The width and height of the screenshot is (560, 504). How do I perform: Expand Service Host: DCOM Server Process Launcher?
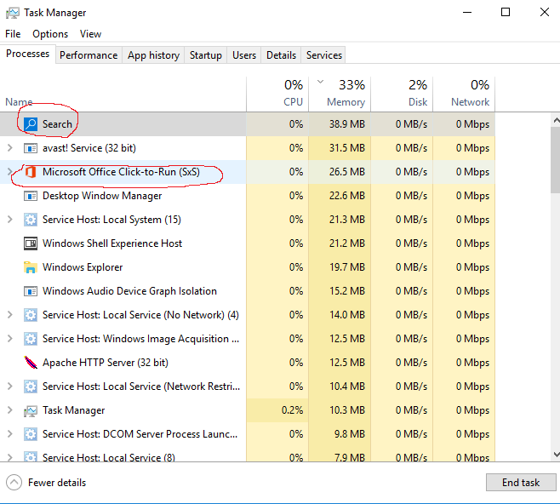click(10, 434)
